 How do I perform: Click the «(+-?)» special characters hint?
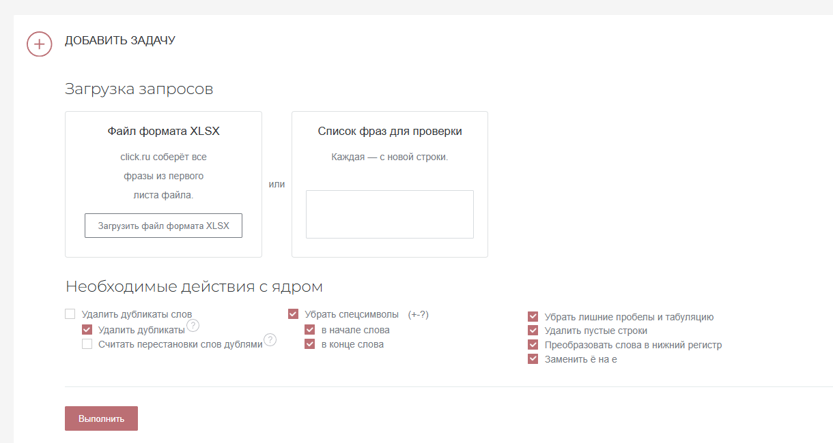pos(419,314)
